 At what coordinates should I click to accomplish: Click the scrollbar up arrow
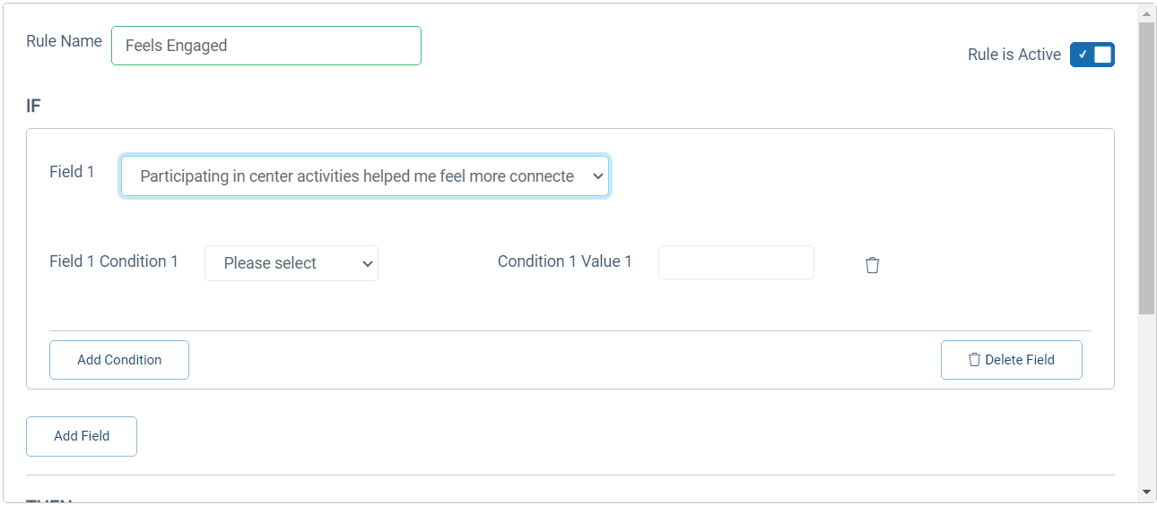(1146, 13)
